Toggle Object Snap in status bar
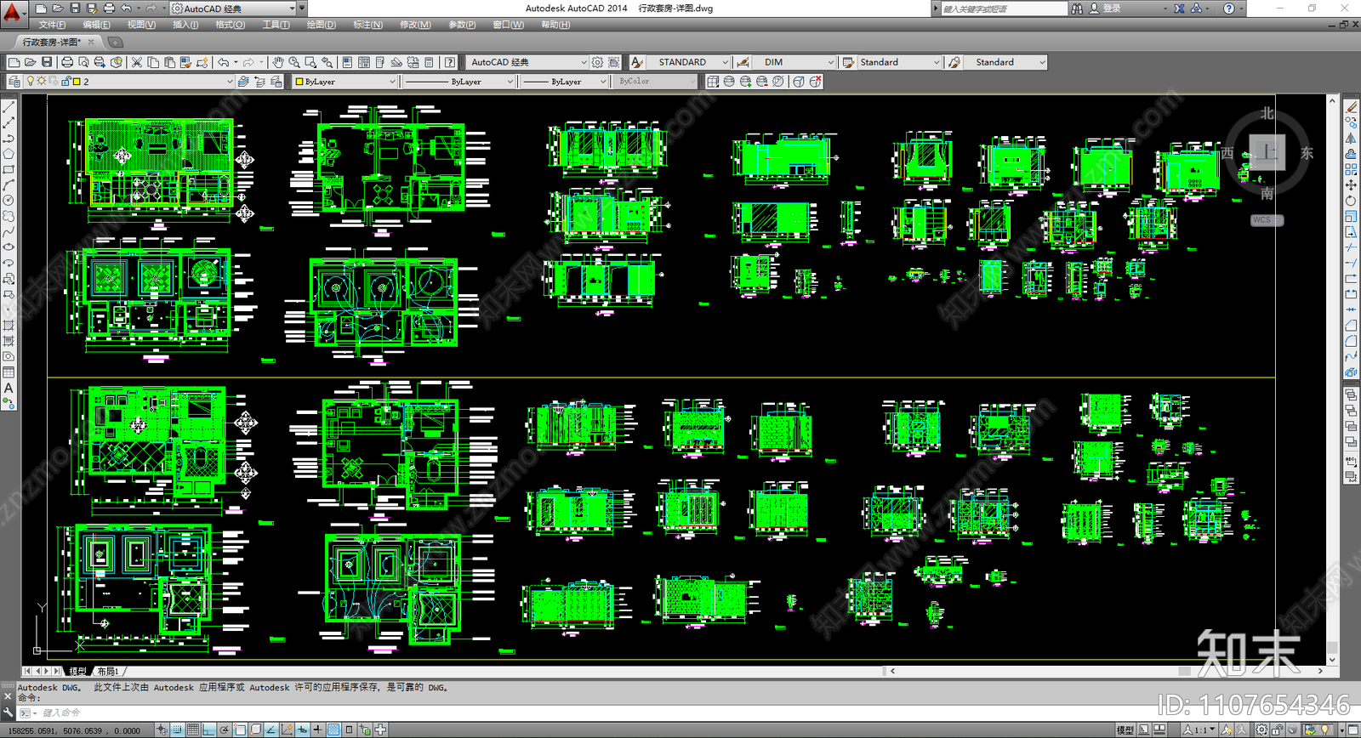 (241, 729)
